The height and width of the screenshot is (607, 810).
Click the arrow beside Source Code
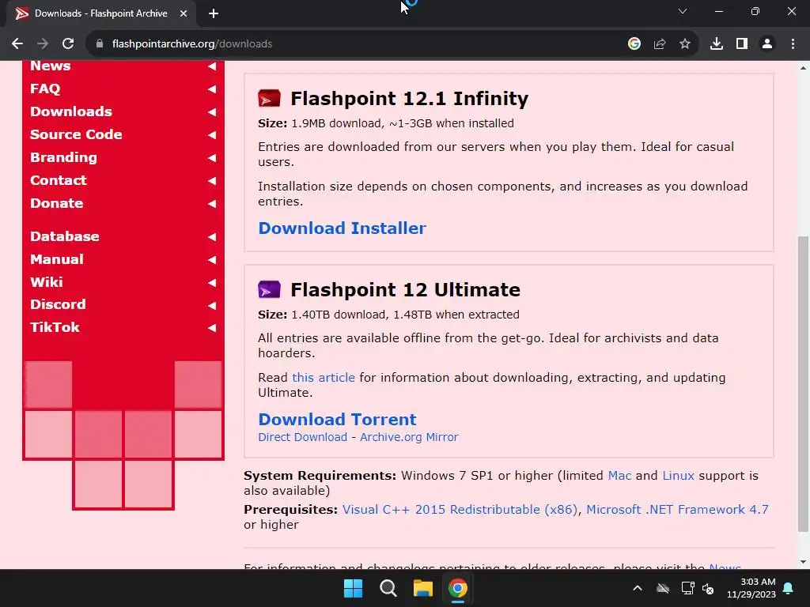point(212,134)
